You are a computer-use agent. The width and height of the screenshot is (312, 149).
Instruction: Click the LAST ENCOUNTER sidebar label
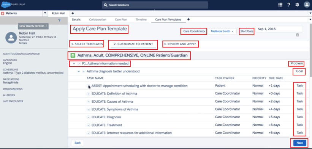coord(13,101)
